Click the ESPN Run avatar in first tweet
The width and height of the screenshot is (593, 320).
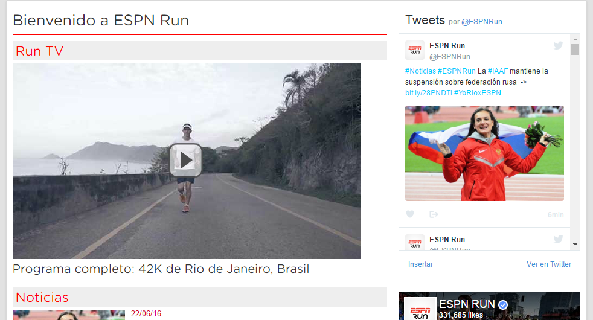(x=415, y=50)
